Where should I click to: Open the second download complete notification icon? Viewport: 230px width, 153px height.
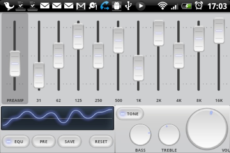(33, 6)
